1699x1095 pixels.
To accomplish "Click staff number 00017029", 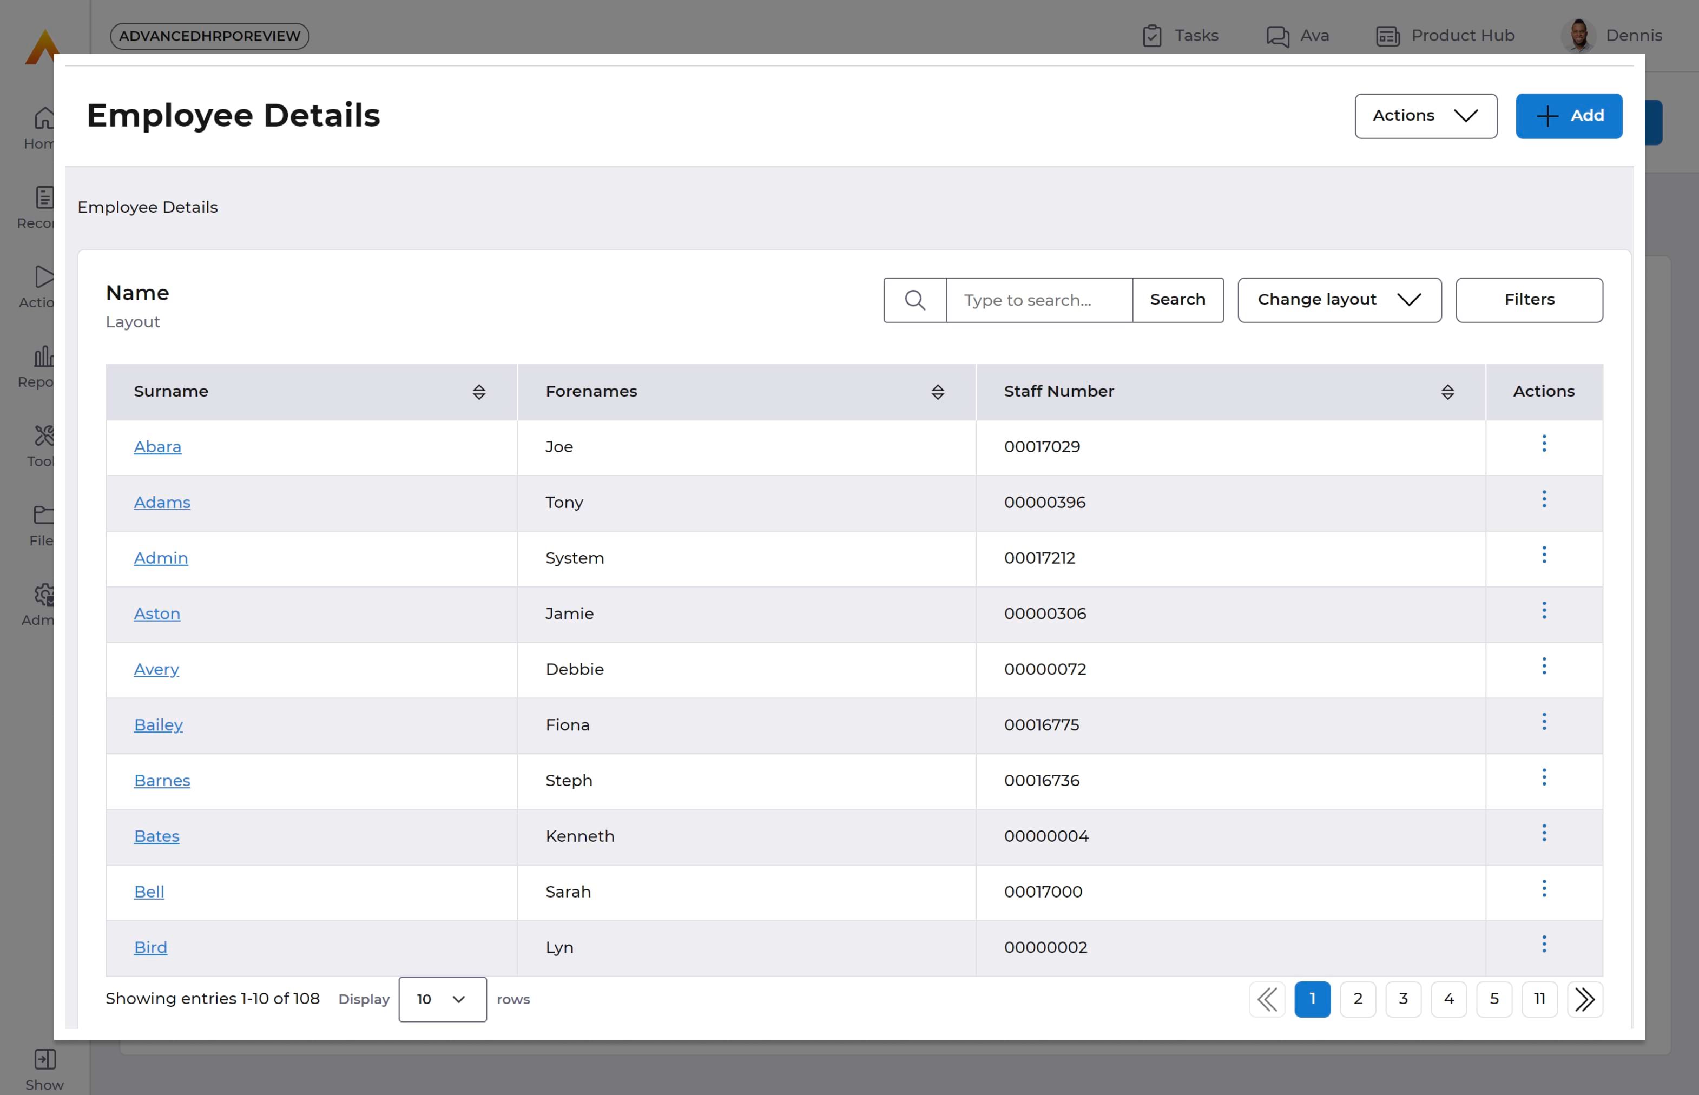I will click(x=1042, y=447).
